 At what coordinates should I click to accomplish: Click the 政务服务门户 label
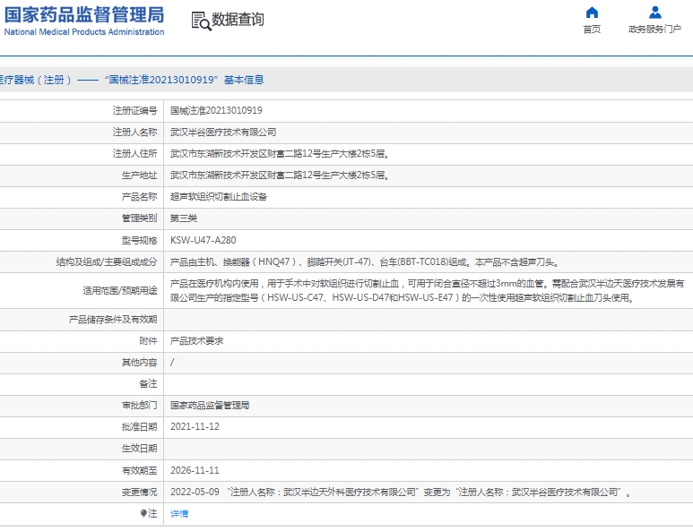coord(655,30)
